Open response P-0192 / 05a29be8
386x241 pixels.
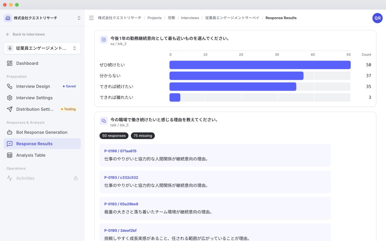point(215,208)
